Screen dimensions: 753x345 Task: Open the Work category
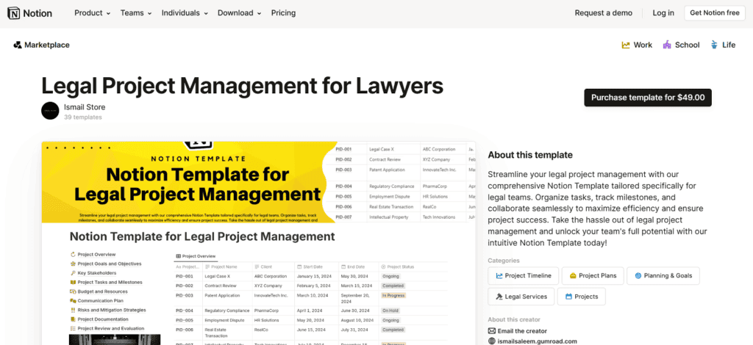(x=637, y=45)
